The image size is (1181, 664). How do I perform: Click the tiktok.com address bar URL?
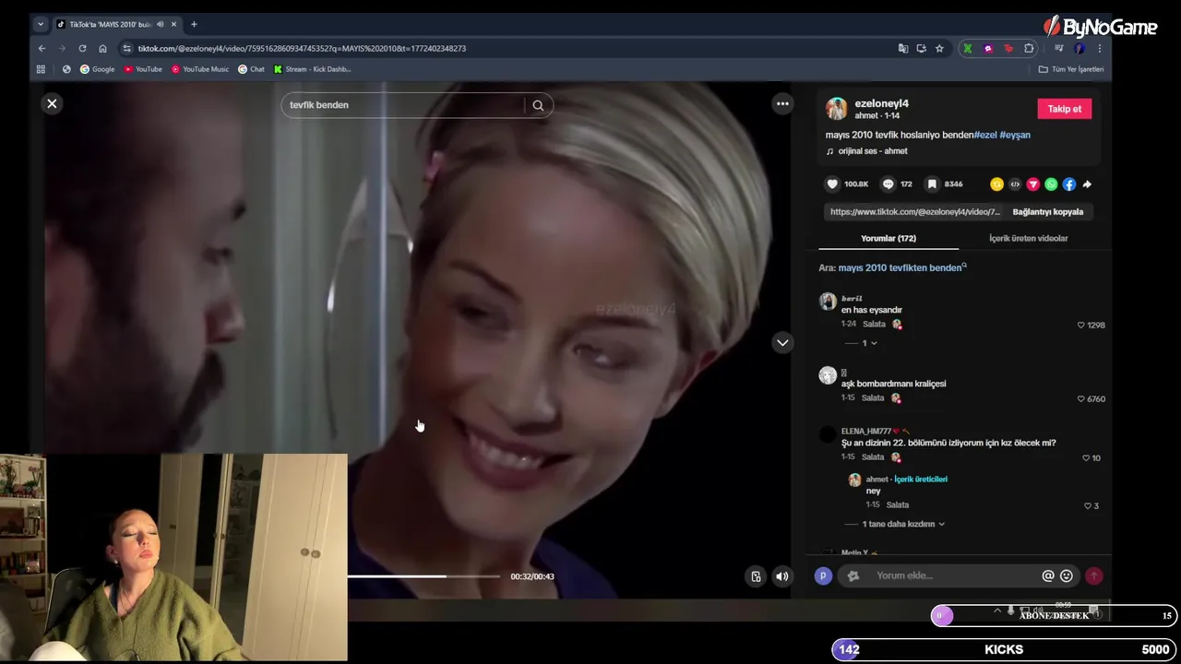(302, 48)
